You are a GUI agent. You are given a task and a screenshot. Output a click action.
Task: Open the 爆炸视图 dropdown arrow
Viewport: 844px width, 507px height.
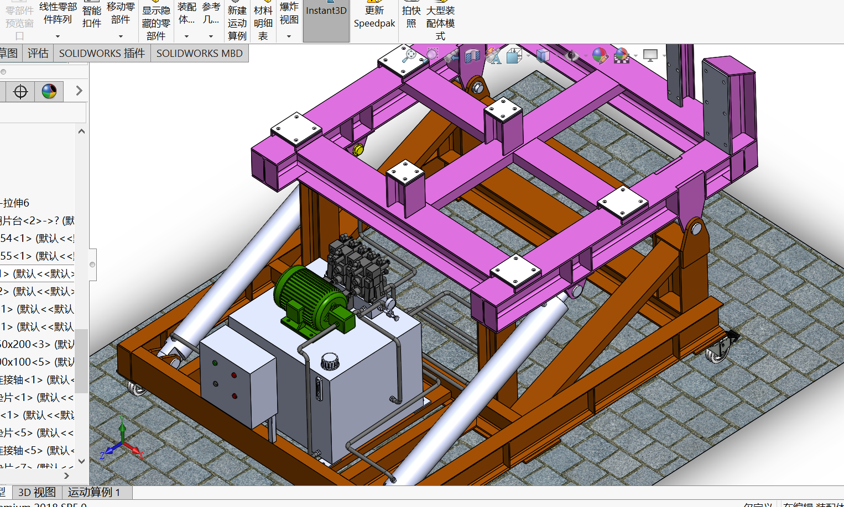[289, 36]
